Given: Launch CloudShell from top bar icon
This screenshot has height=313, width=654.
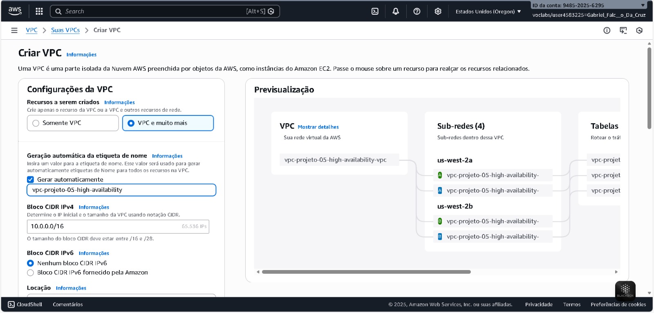Looking at the screenshot, I should [x=375, y=11].
